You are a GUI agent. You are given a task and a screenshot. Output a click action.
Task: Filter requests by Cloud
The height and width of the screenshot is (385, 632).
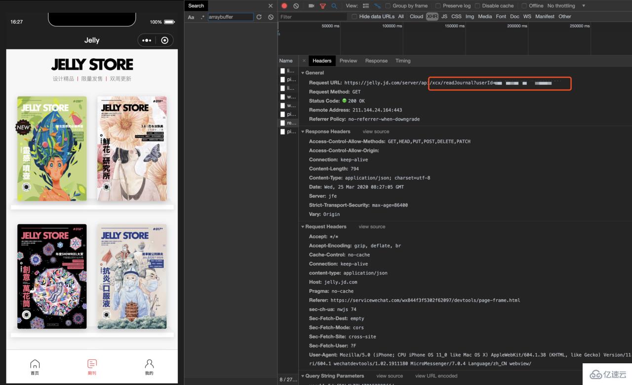point(416,17)
